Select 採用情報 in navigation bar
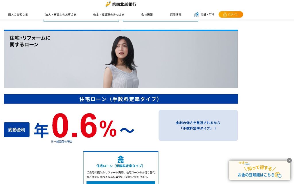Screen dimensions: 294x184 175,14
